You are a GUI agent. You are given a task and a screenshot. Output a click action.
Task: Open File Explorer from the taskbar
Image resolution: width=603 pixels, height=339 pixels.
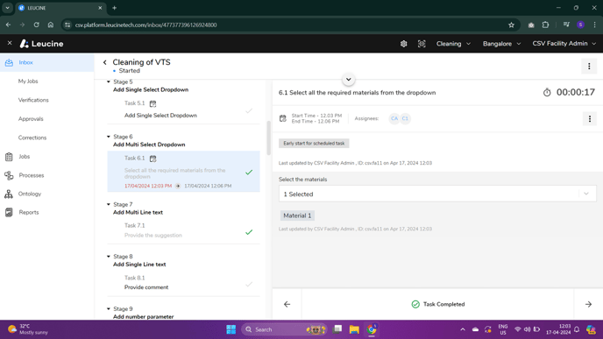click(354, 329)
